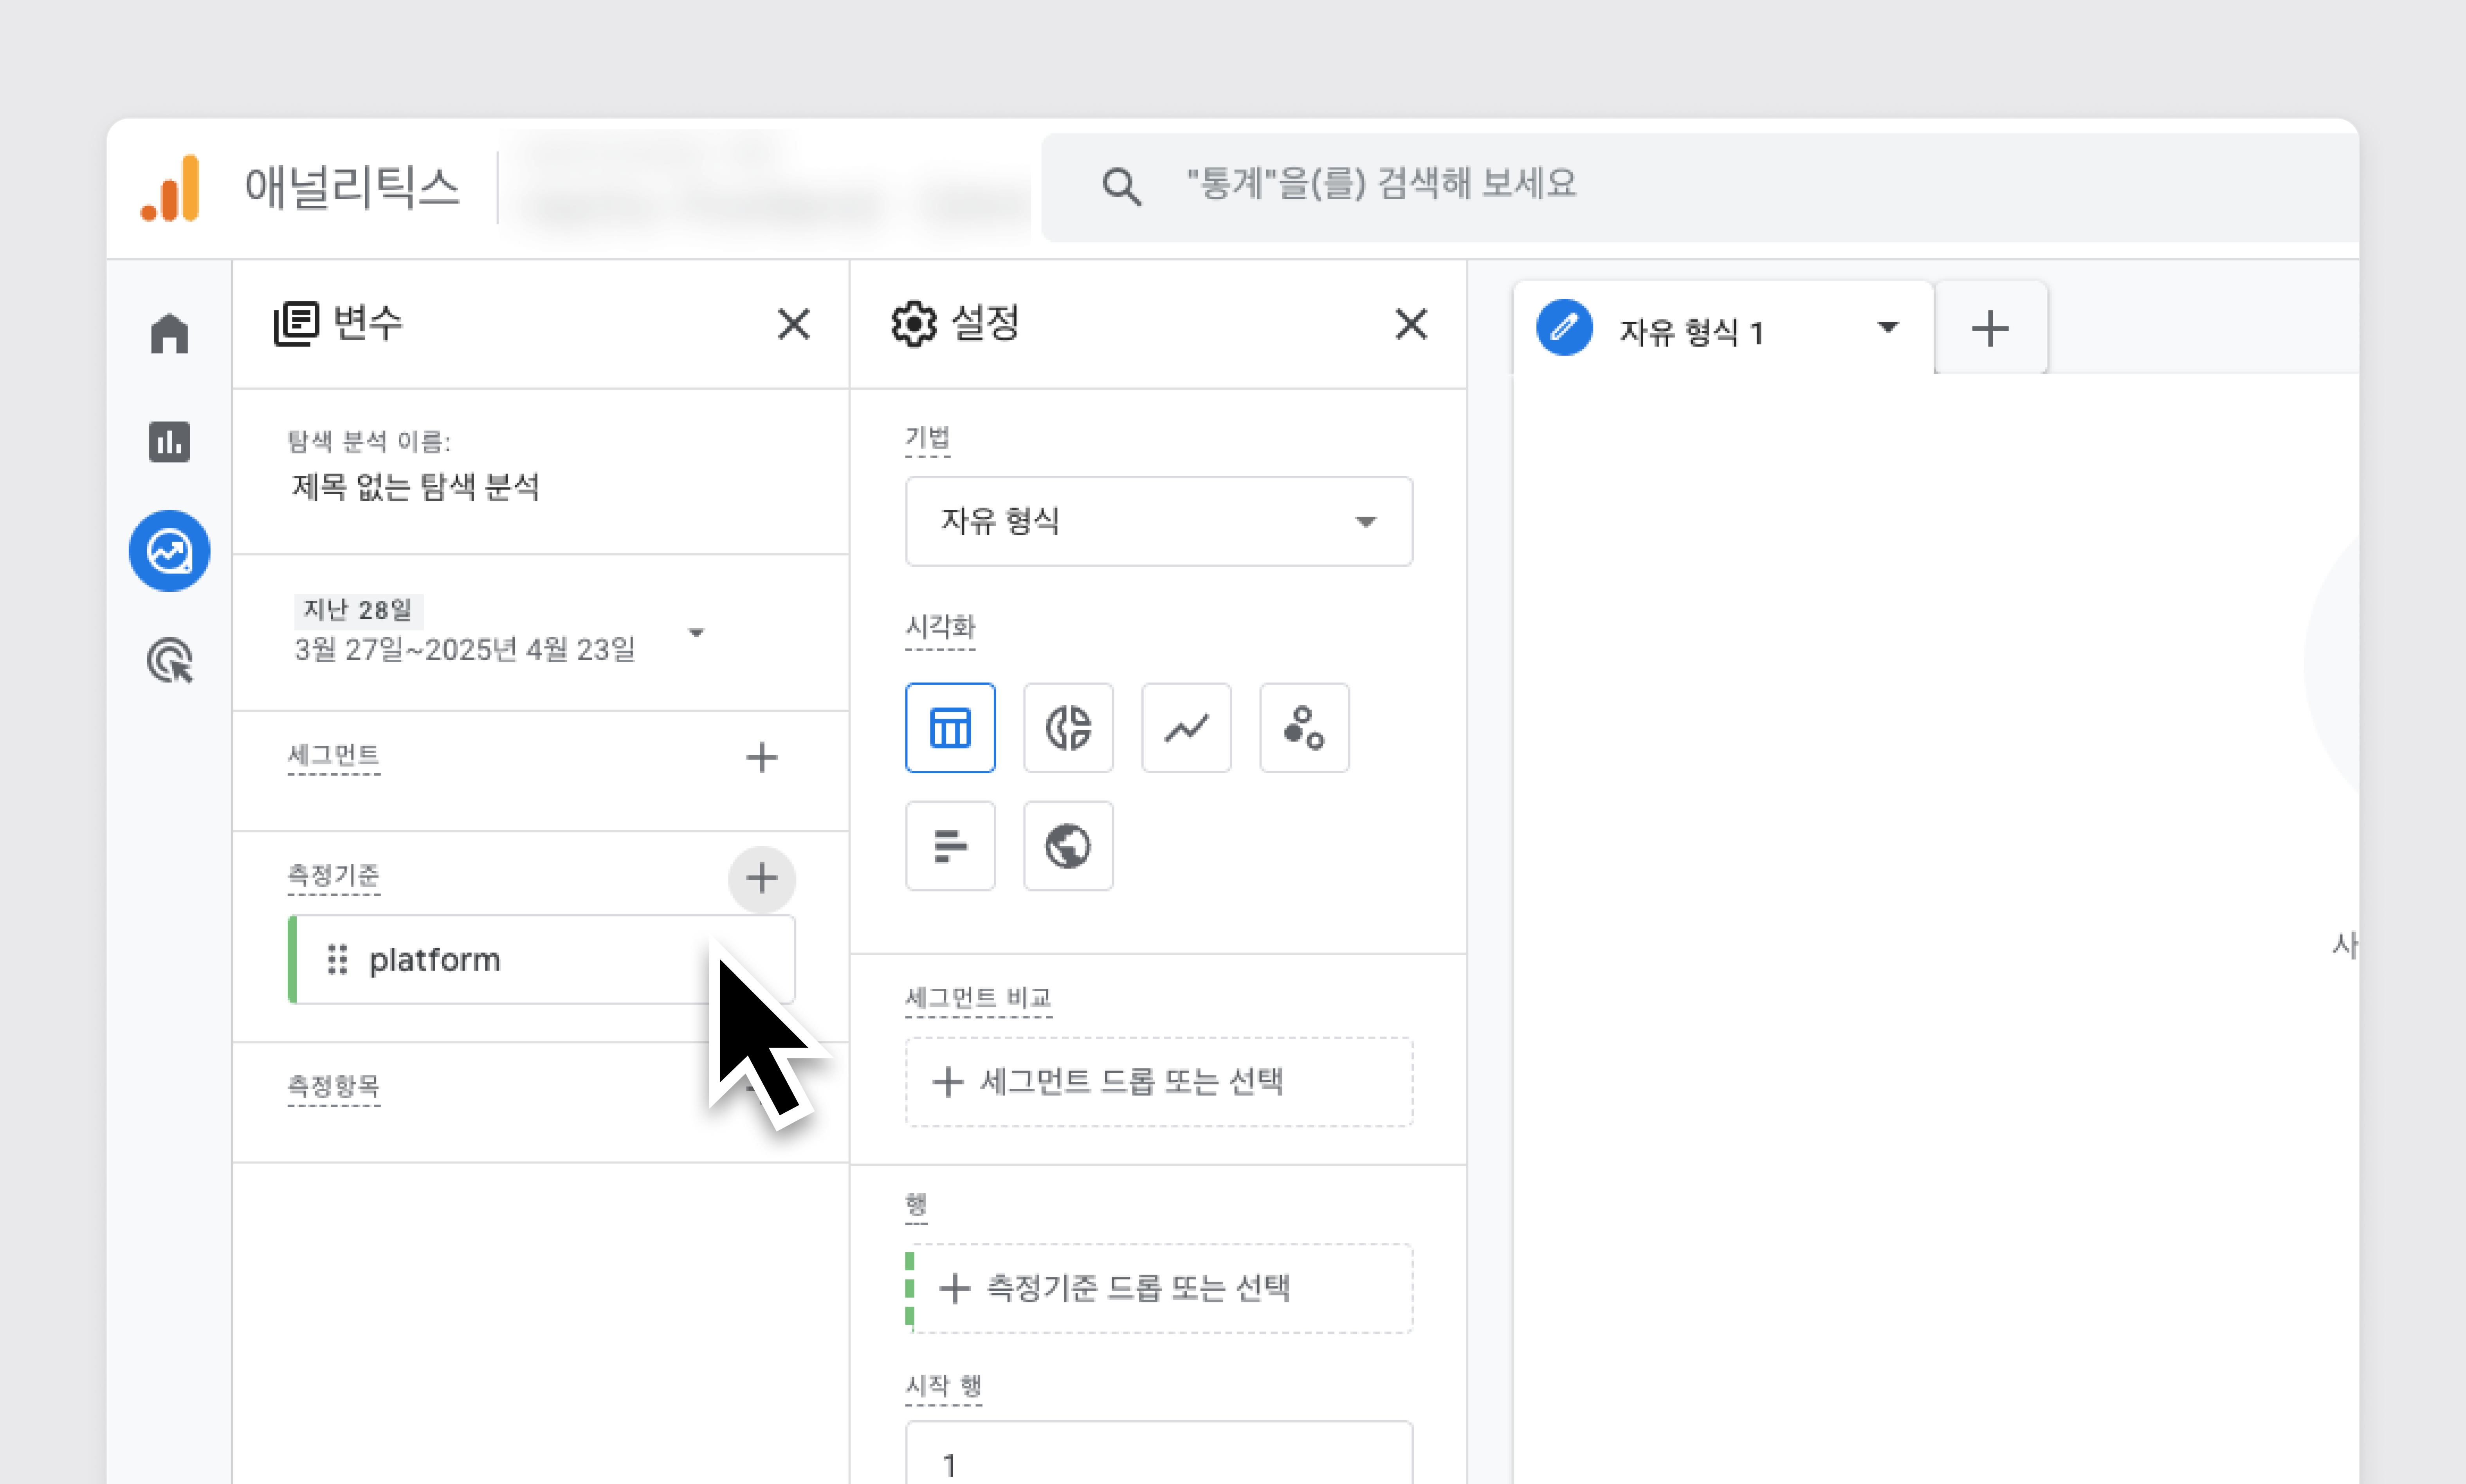The width and height of the screenshot is (2466, 1484).
Task: Close the 변수 panel
Action: pos(794,324)
